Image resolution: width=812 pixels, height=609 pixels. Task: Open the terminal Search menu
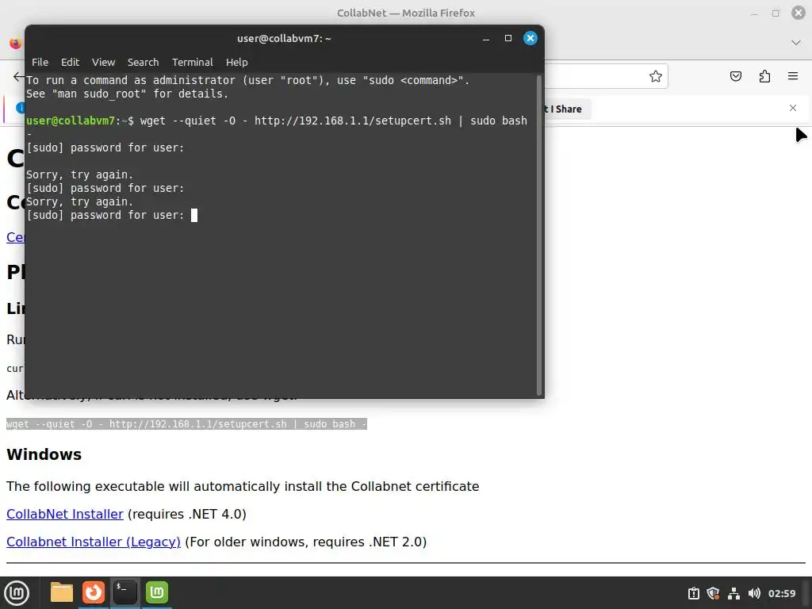[x=143, y=62]
